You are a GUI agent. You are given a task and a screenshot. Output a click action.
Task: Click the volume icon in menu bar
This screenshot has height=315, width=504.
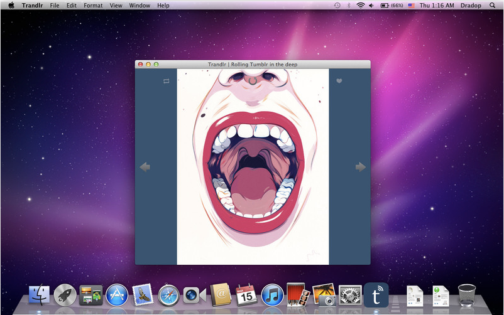(371, 6)
